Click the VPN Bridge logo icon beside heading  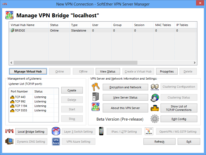9,15
